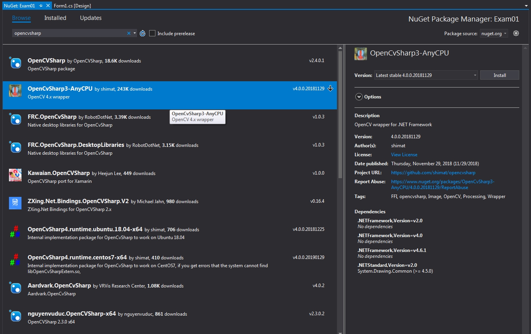Open the search history dropdown arrow

[135, 33]
